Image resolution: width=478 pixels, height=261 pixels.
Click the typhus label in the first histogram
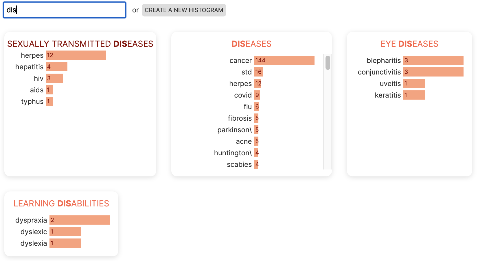pos(32,102)
